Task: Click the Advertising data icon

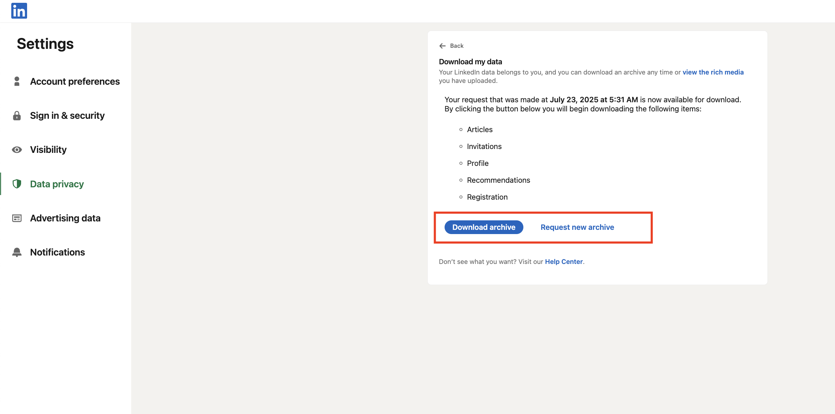Action: 17,218
